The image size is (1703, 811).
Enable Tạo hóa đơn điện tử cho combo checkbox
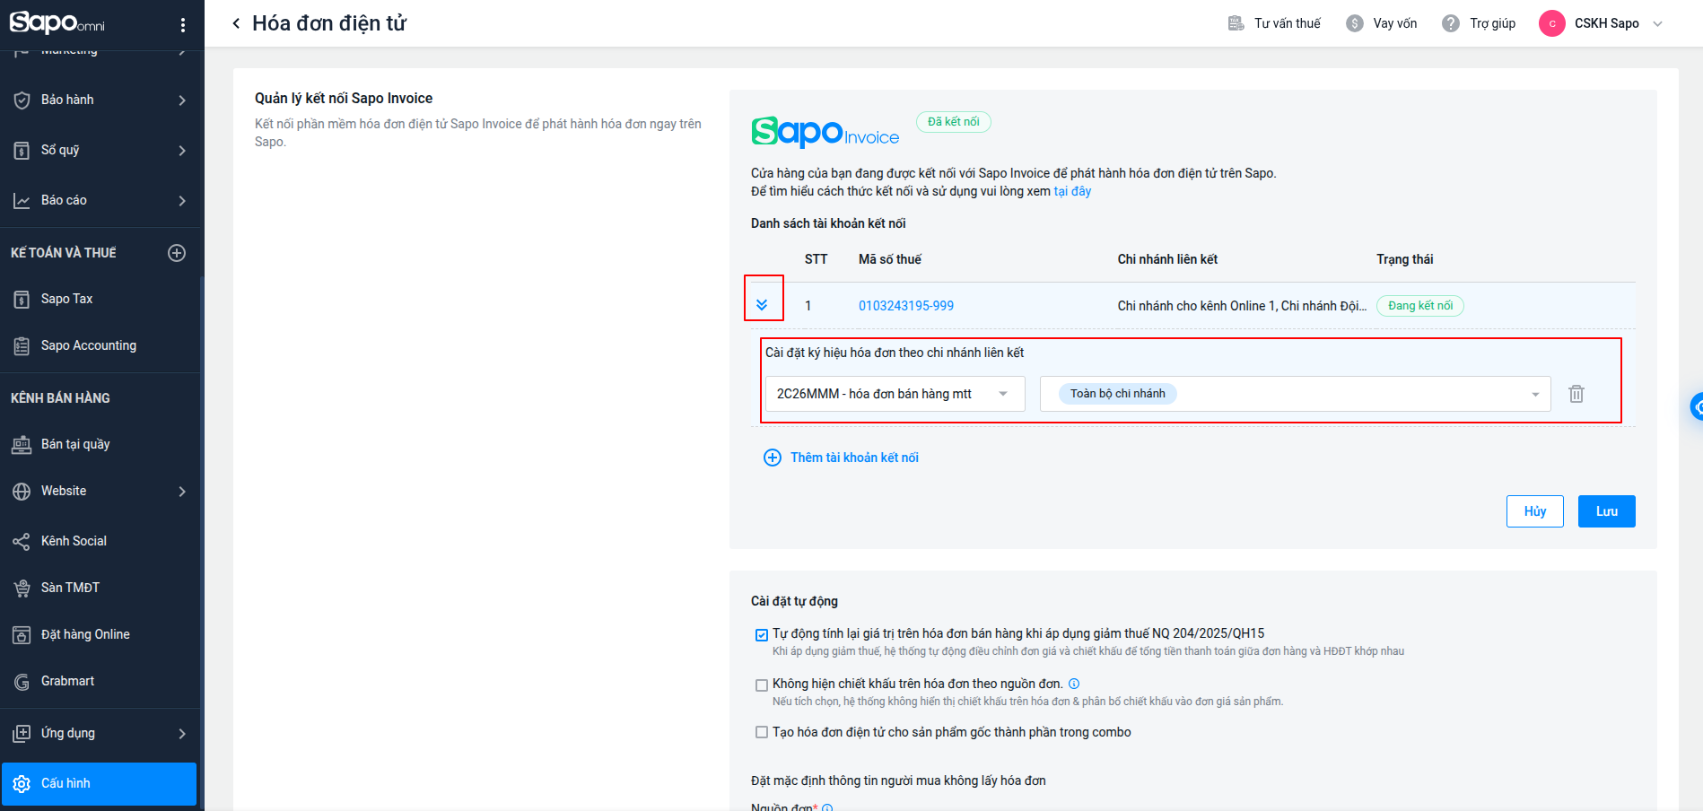[762, 732]
